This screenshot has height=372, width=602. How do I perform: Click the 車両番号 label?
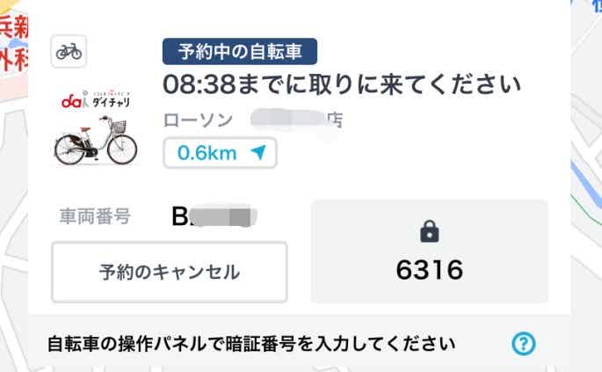click(95, 215)
